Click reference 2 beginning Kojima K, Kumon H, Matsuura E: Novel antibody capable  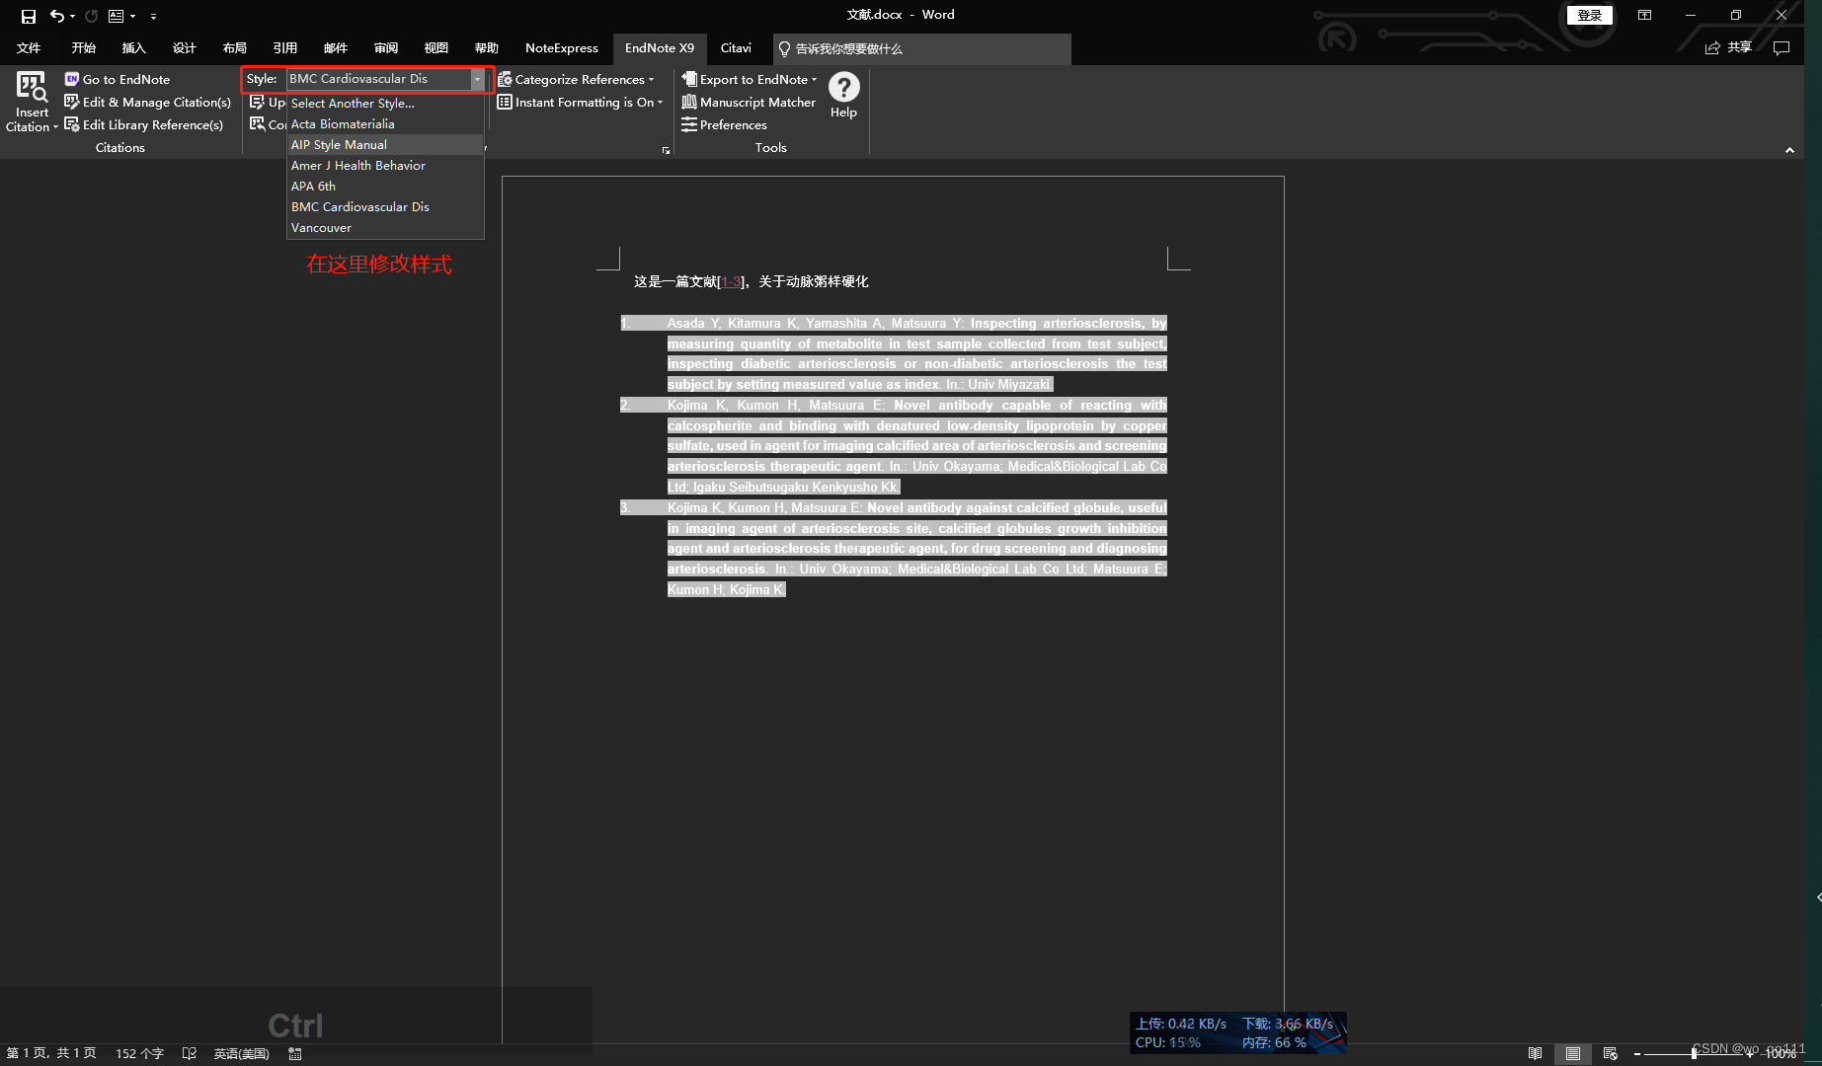click(894, 446)
